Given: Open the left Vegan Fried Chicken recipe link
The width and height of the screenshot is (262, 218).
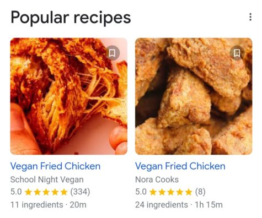Looking at the screenshot, I should pos(55,166).
